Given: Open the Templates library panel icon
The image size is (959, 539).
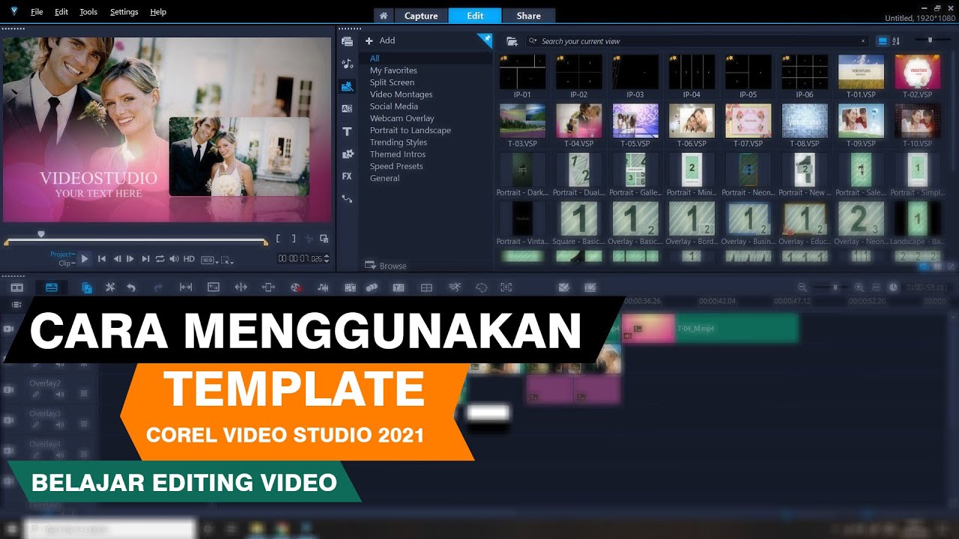Looking at the screenshot, I should (347, 87).
